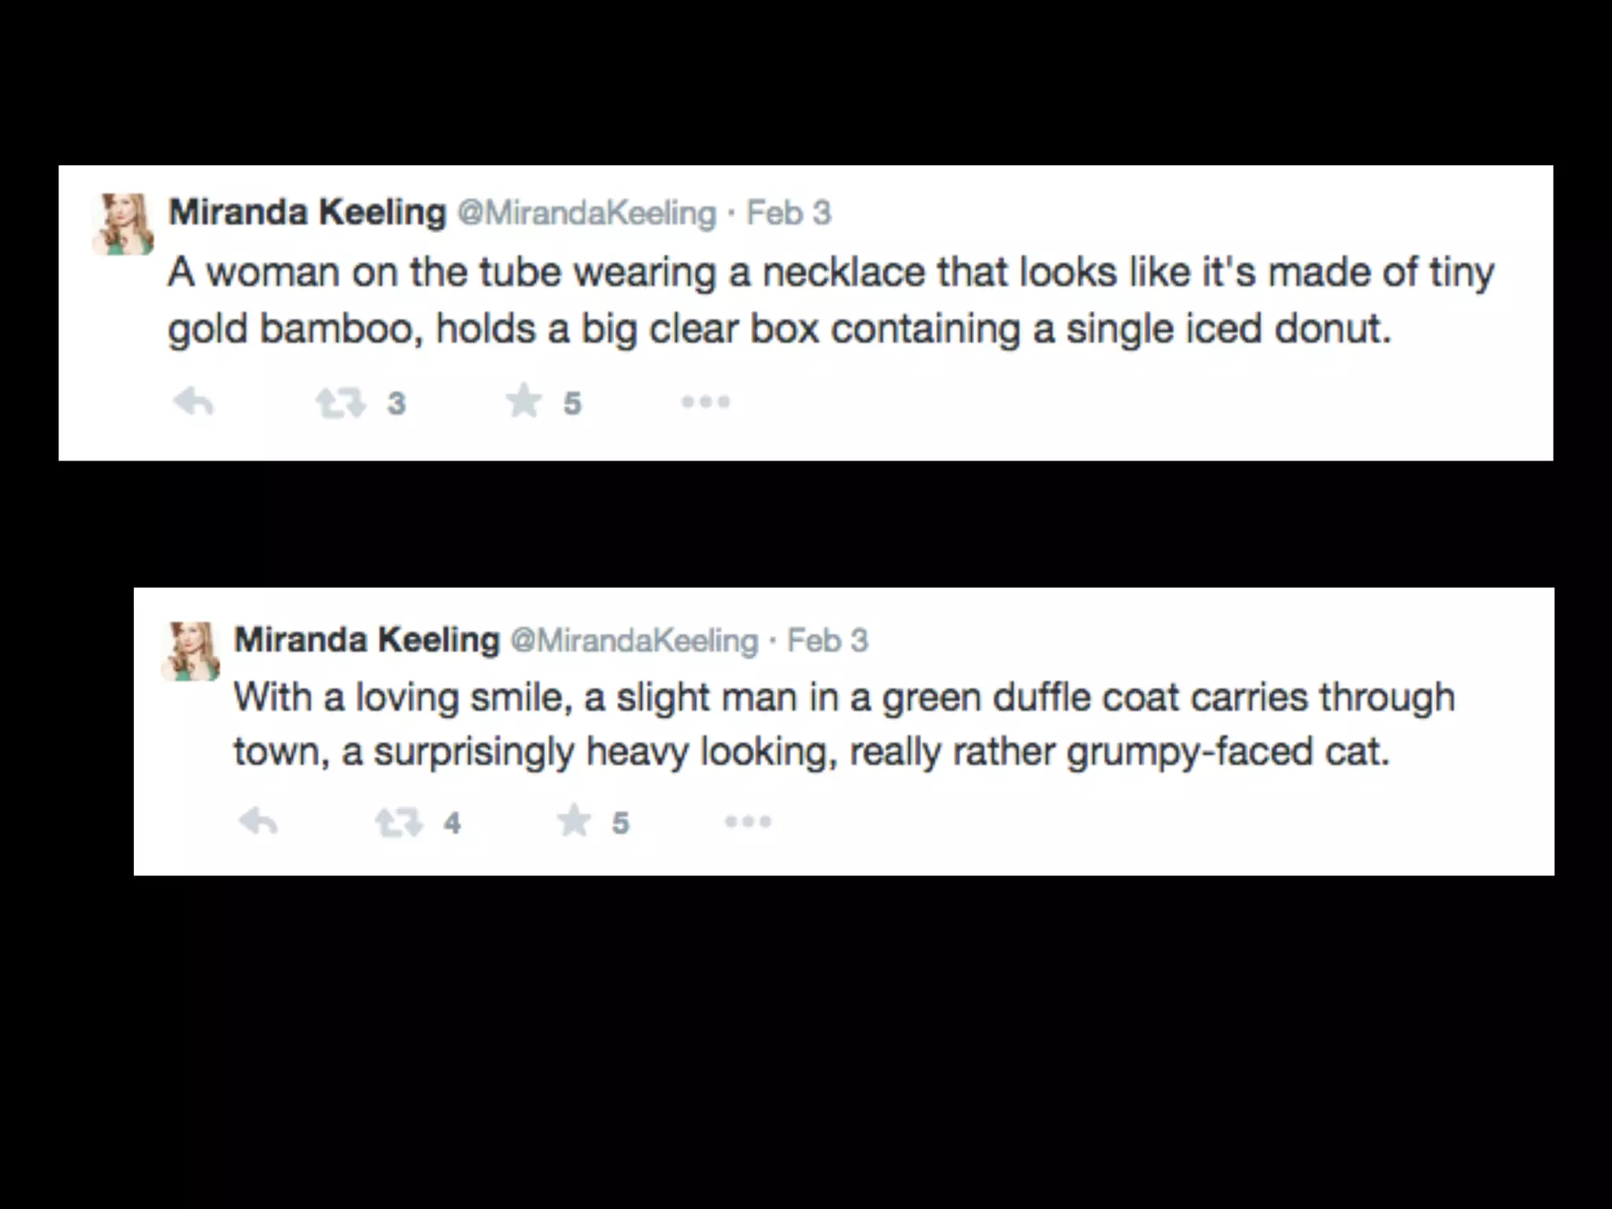Click the Feb 3 timestamp on the donut tweet
The image size is (1612, 1209).
click(x=789, y=213)
